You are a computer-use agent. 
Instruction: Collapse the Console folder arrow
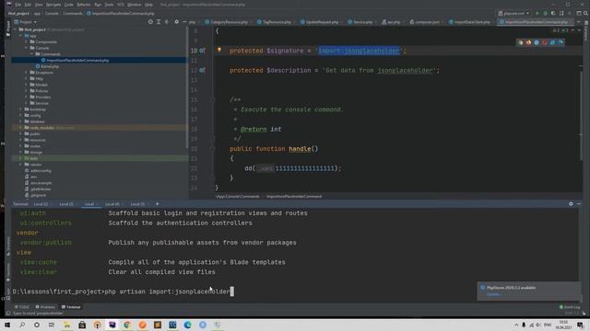tap(27, 48)
